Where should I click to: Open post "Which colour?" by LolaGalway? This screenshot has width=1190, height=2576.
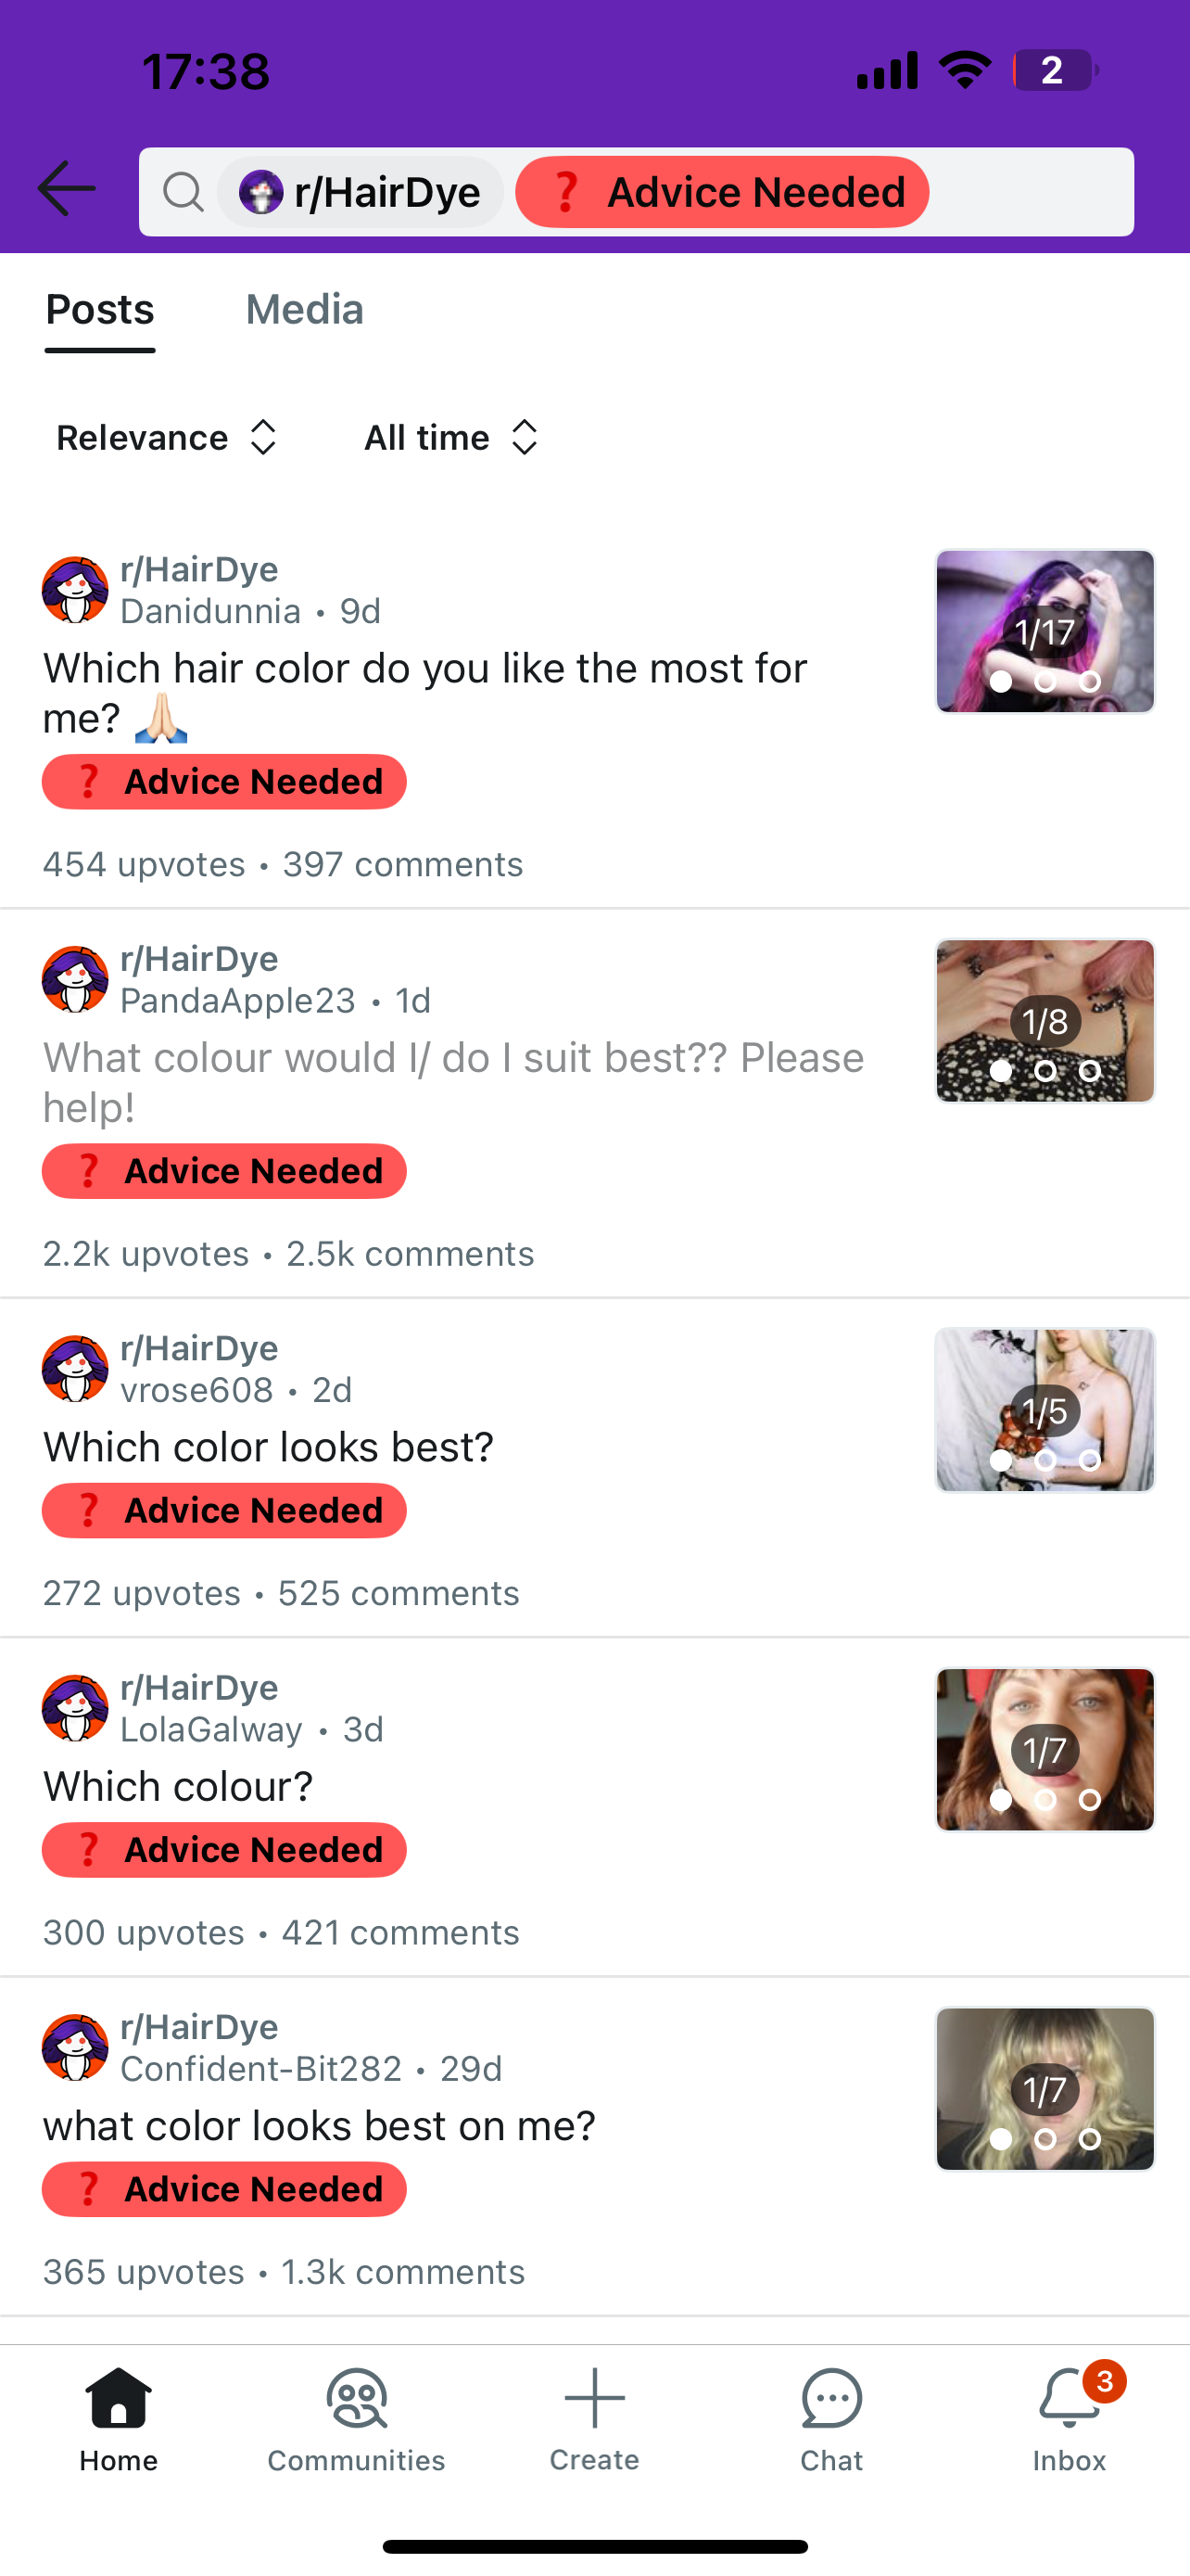pyautogui.click(x=178, y=1786)
